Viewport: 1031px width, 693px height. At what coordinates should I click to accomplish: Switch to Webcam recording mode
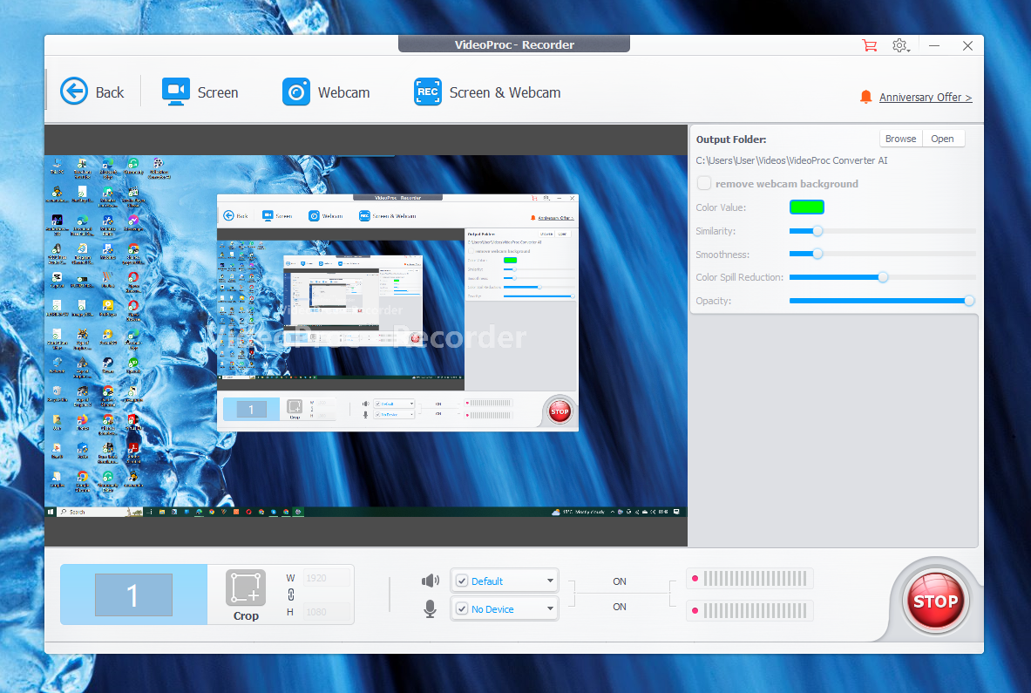[x=326, y=92]
